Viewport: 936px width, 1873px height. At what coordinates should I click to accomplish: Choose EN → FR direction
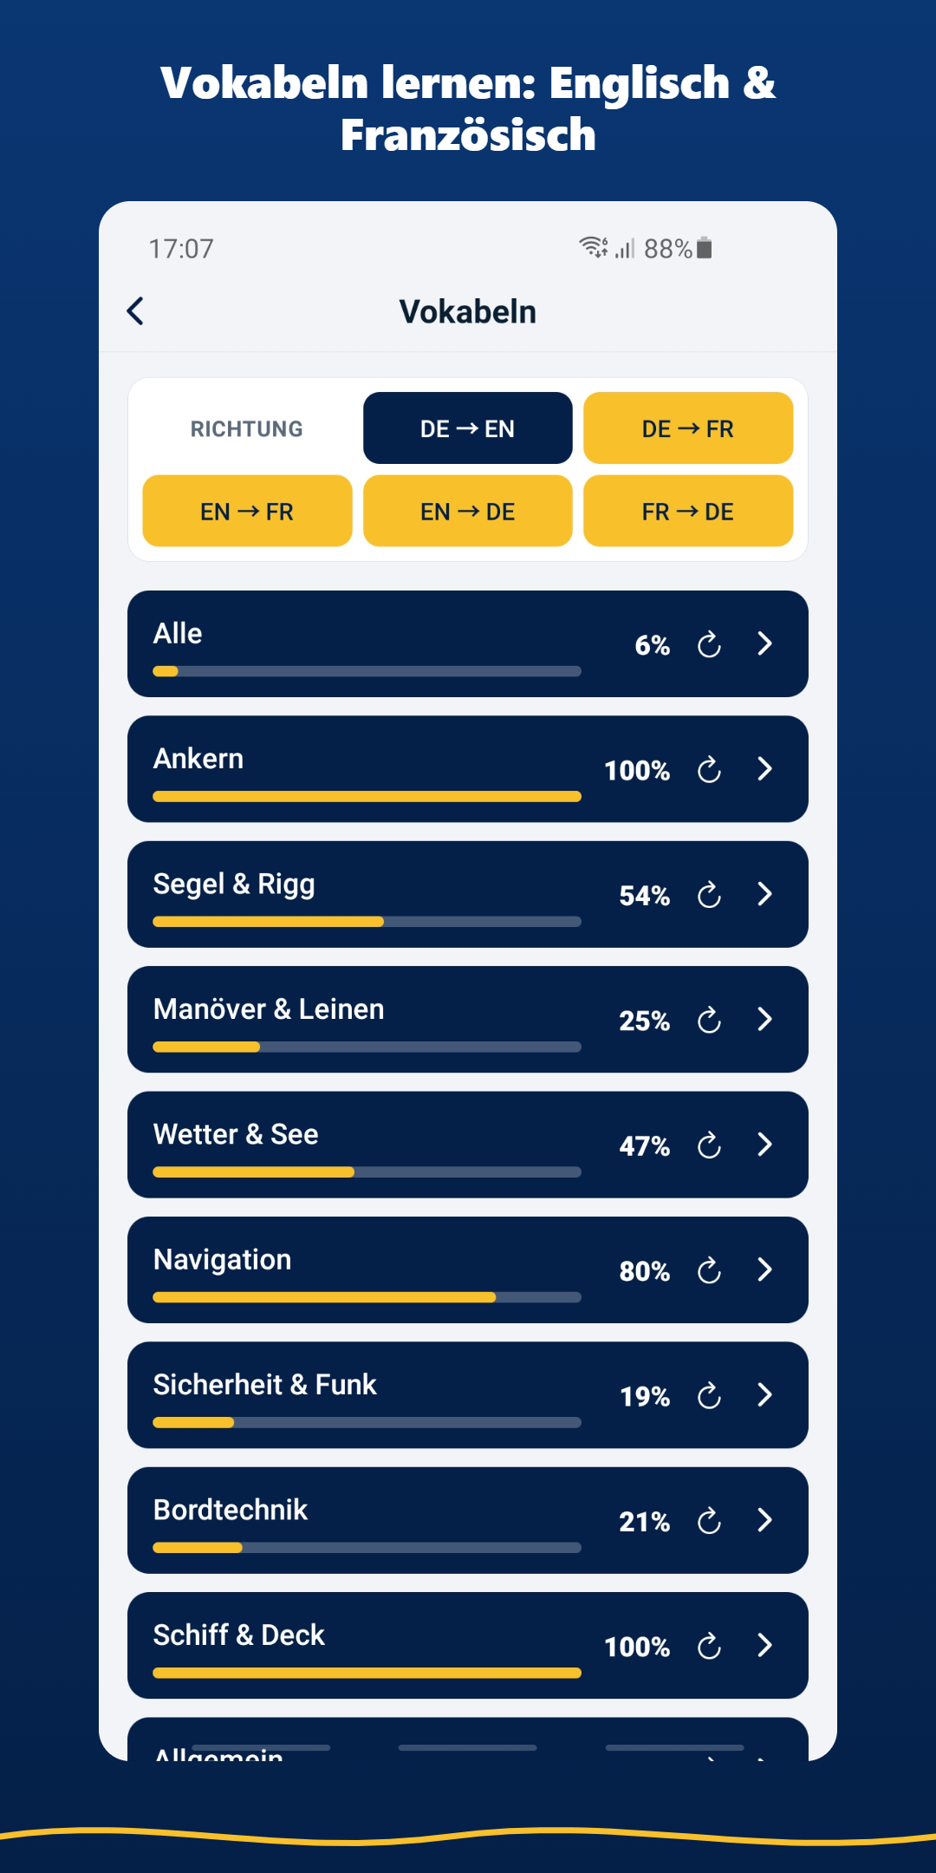click(247, 512)
